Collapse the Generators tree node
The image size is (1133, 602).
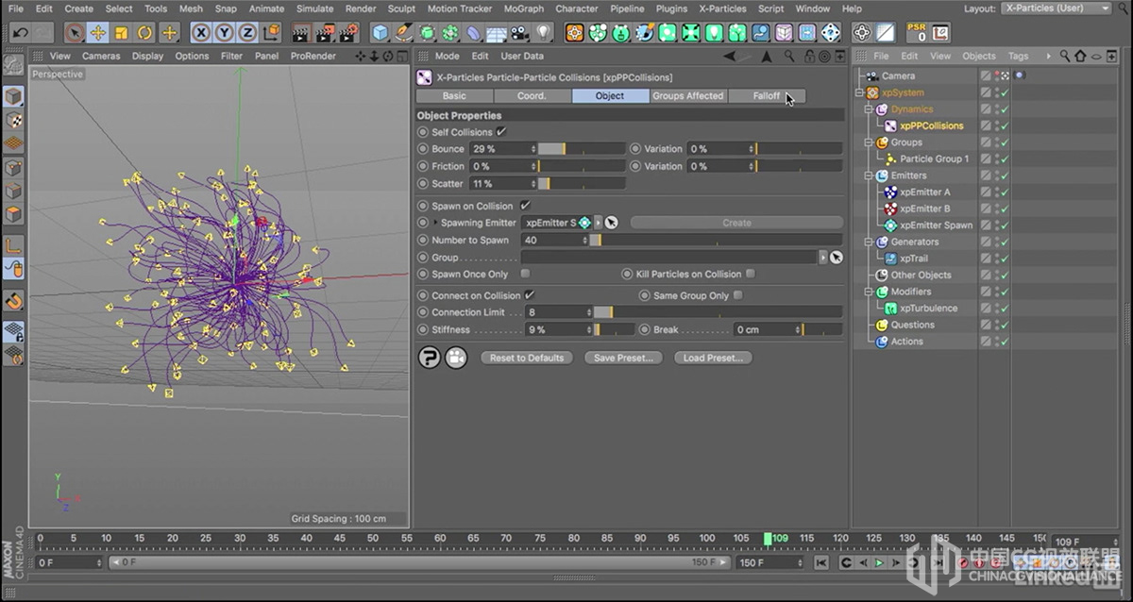[x=870, y=242]
